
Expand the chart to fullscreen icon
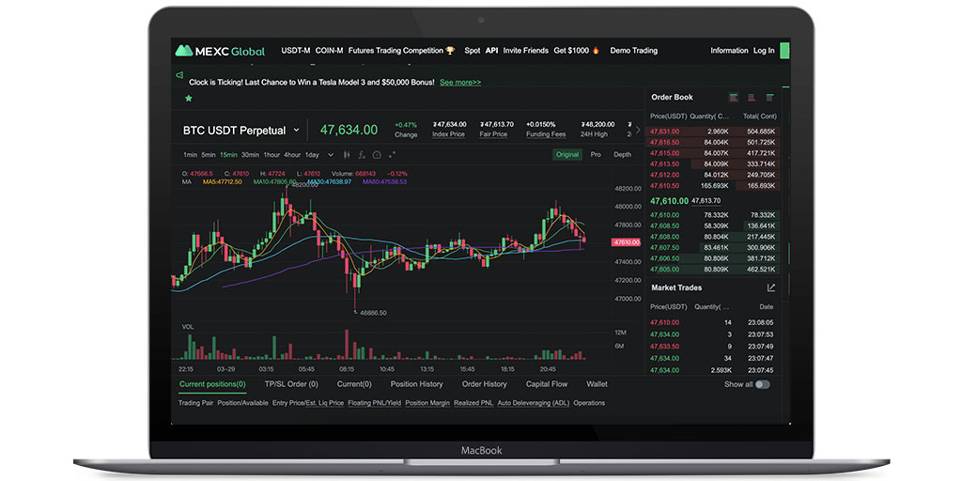tap(392, 155)
